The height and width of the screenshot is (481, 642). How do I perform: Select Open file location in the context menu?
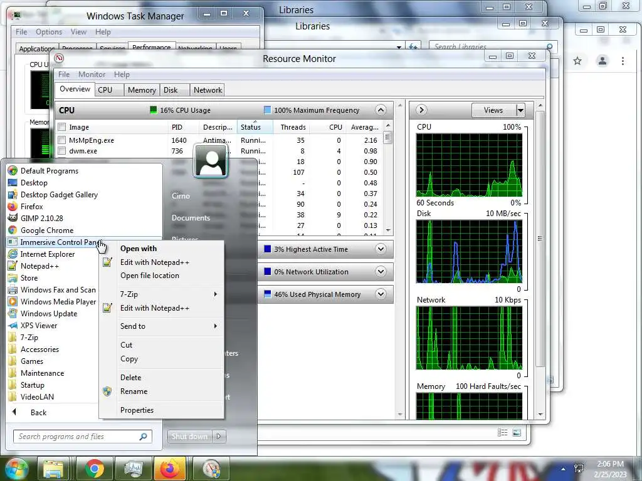click(150, 276)
